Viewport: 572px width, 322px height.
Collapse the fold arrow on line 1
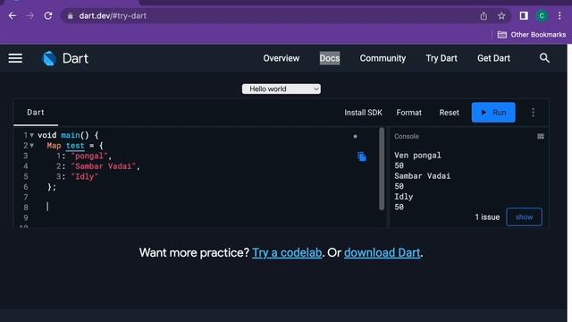32,135
